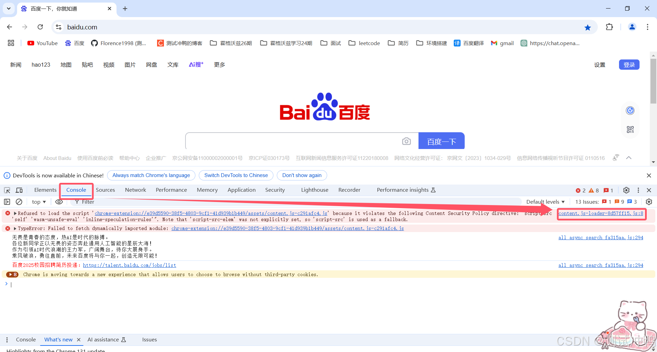Screen dimensions: 657x352
Task: Expand the grouped 8 warnings message
Action: point(12,274)
